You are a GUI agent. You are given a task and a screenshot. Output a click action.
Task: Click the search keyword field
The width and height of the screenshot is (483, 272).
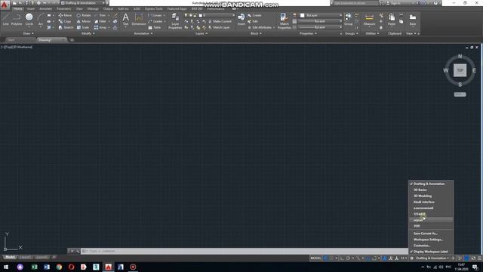click(x=355, y=3)
